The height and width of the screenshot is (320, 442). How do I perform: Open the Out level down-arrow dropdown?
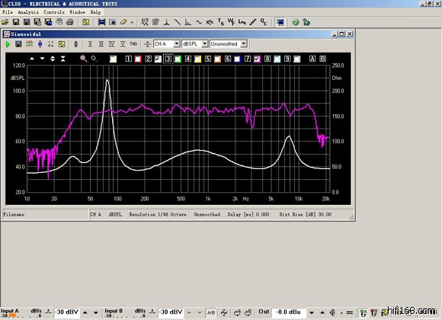pyautogui.click(x=312, y=312)
